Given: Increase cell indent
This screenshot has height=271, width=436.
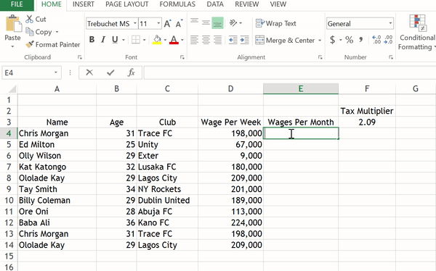Looking at the screenshot, I should coord(245,40).
